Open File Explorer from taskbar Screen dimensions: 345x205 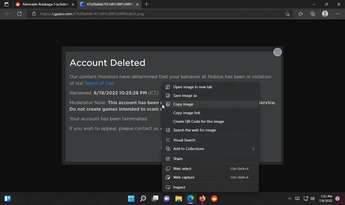click(x=179, y=199)
